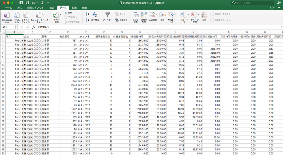Open the 並べ替え sort dialog
This screenshot has width=283, height=155.
[95, 17]
